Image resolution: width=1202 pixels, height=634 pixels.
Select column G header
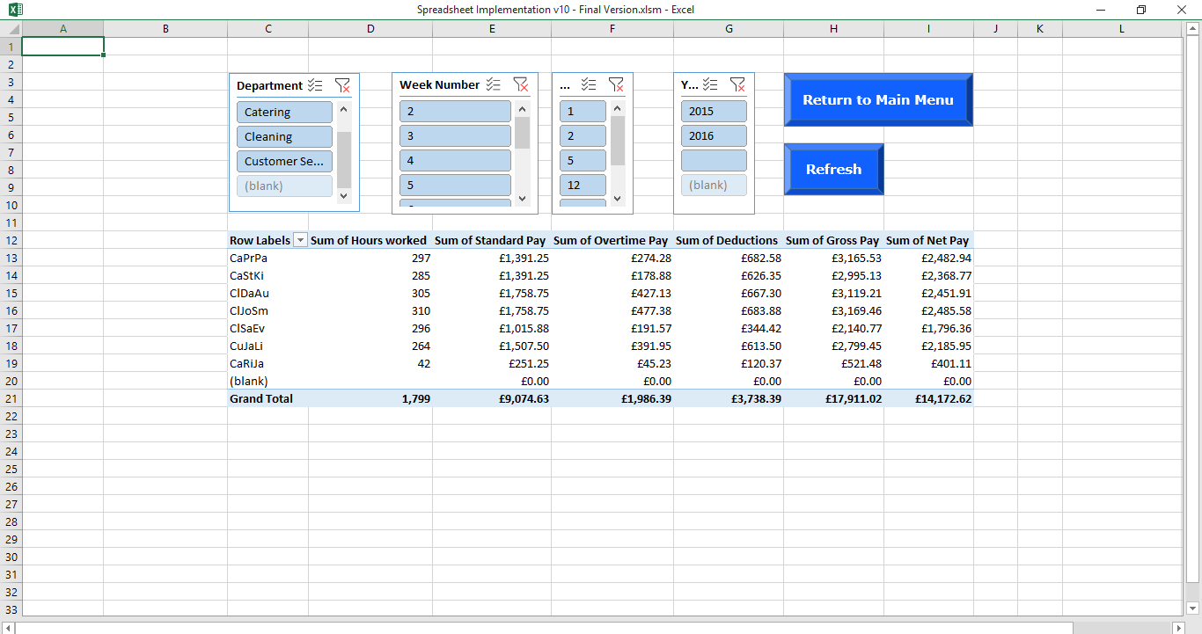pos(729,28)
